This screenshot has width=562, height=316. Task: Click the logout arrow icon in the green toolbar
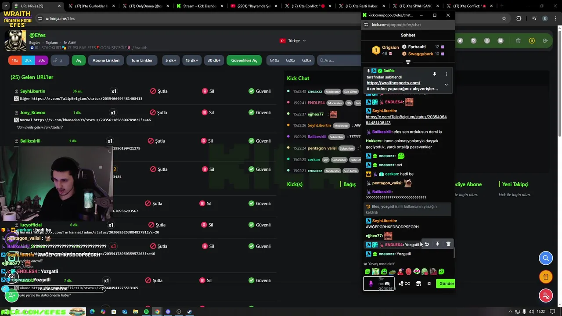[x=545, y=41]
